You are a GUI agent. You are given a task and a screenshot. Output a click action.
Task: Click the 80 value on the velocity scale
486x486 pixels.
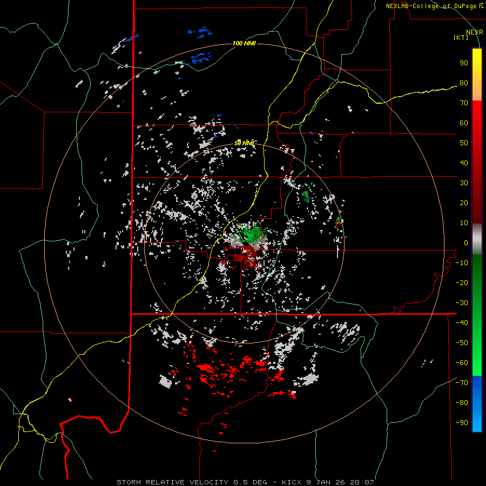point(464,83)
